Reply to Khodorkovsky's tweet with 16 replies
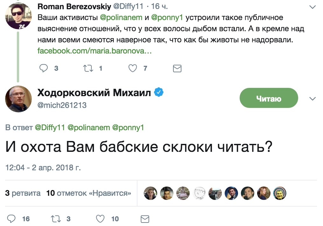 tap(11, 219)
